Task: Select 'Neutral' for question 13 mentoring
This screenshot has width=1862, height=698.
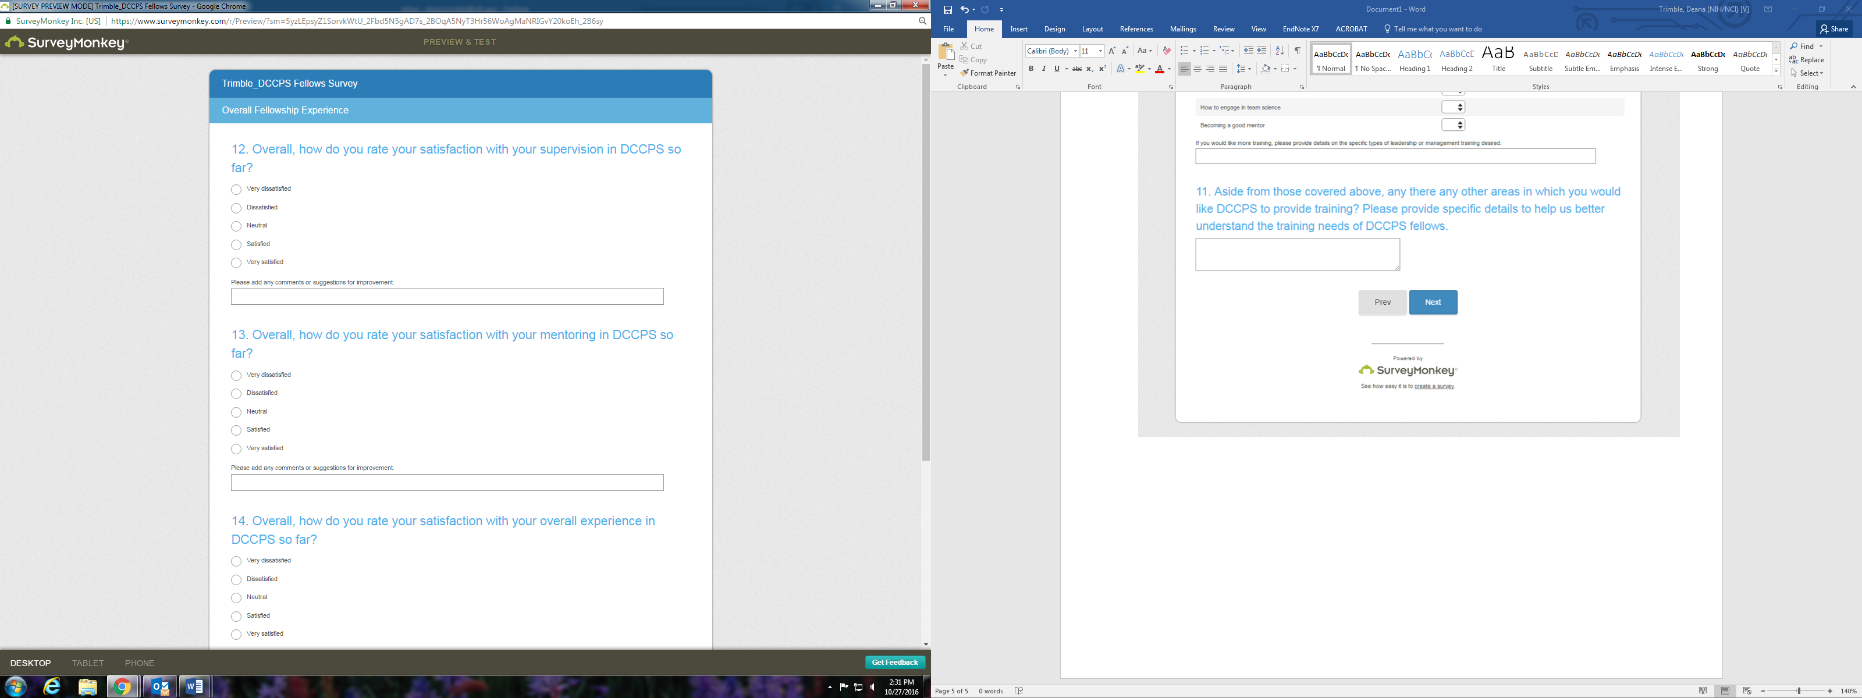Action: 236,412
